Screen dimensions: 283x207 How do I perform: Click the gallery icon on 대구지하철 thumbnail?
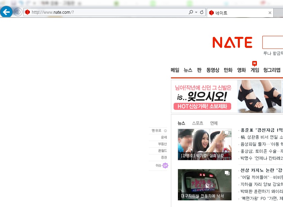(227, 172)
